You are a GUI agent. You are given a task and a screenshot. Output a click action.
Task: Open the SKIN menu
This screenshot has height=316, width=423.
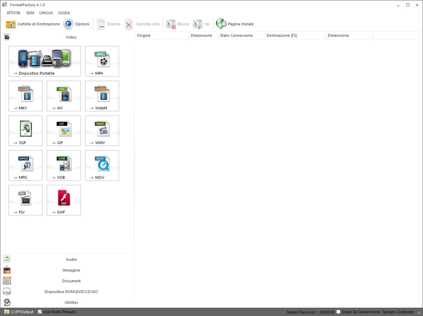[x=30, y=13]
